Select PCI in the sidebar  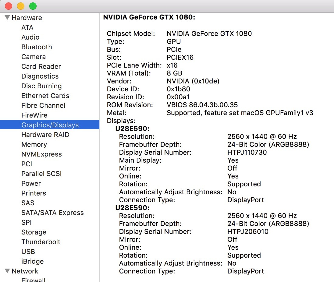27,164
